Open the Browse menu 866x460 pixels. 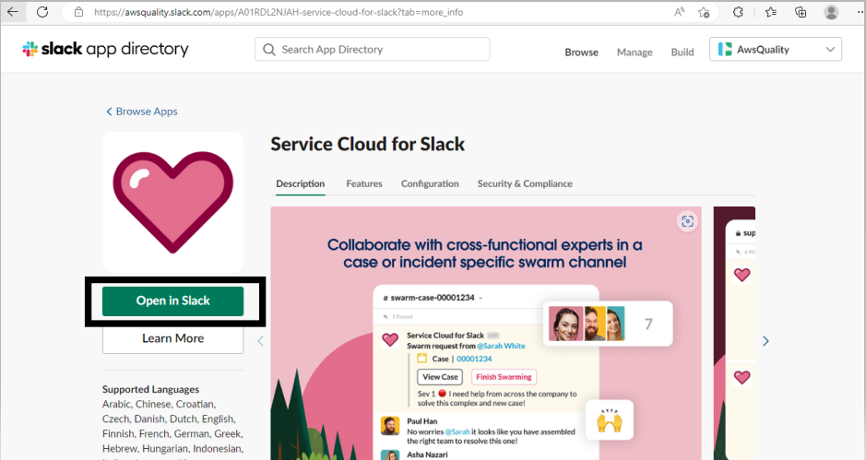581,52
